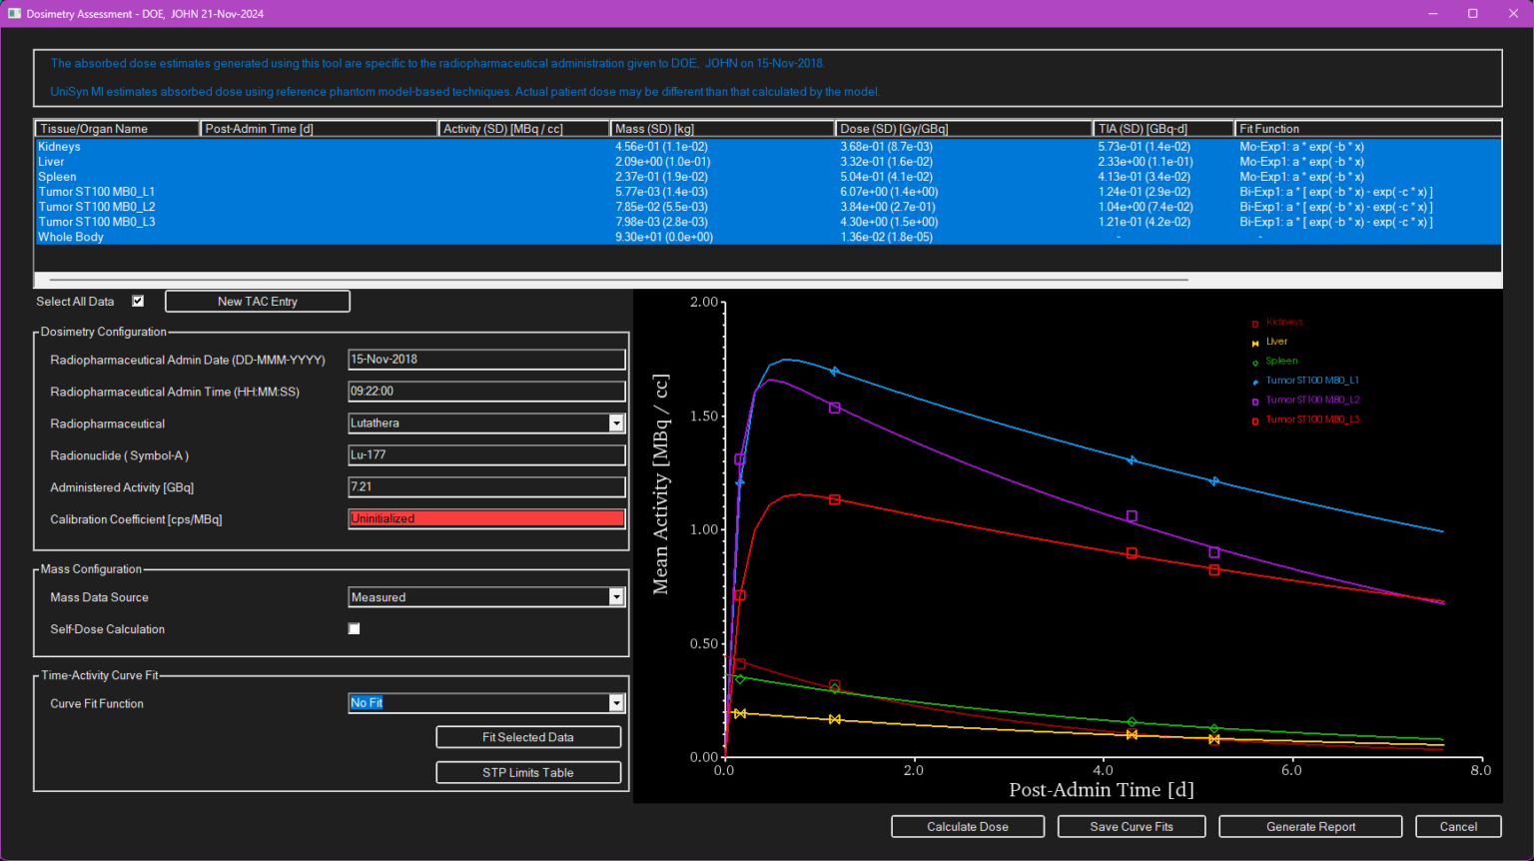Click the Kidneys legend marker icon
Image resolution: width=1534 pixels, height=861 pixels.
click(x=1255, y=323)
